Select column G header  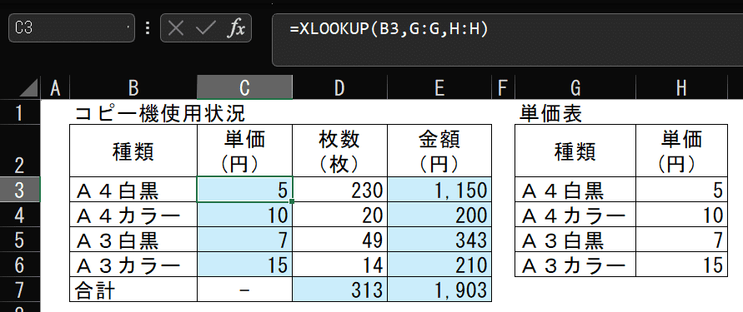click(575, 88)
